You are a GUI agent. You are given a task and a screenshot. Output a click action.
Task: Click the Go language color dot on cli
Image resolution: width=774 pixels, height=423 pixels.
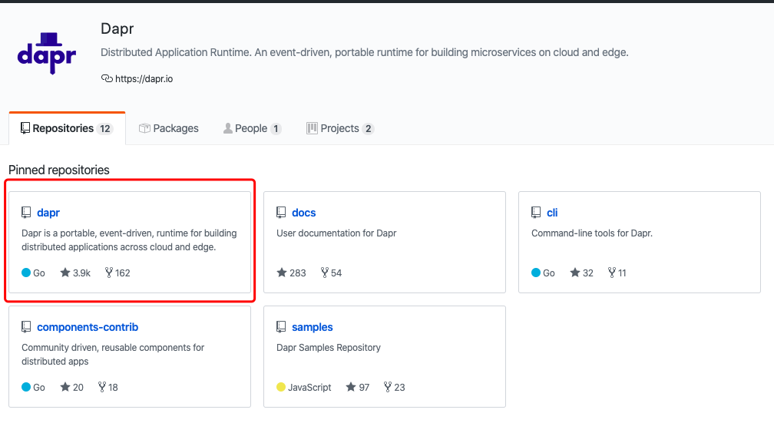536,273
